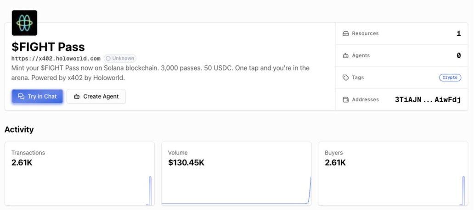The width and height of the screenshot is (474, 210).
Task: Click the Resources count row
Action: (402, 33)
